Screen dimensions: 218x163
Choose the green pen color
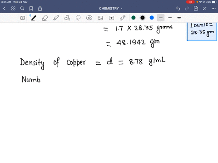pos(134,18)
